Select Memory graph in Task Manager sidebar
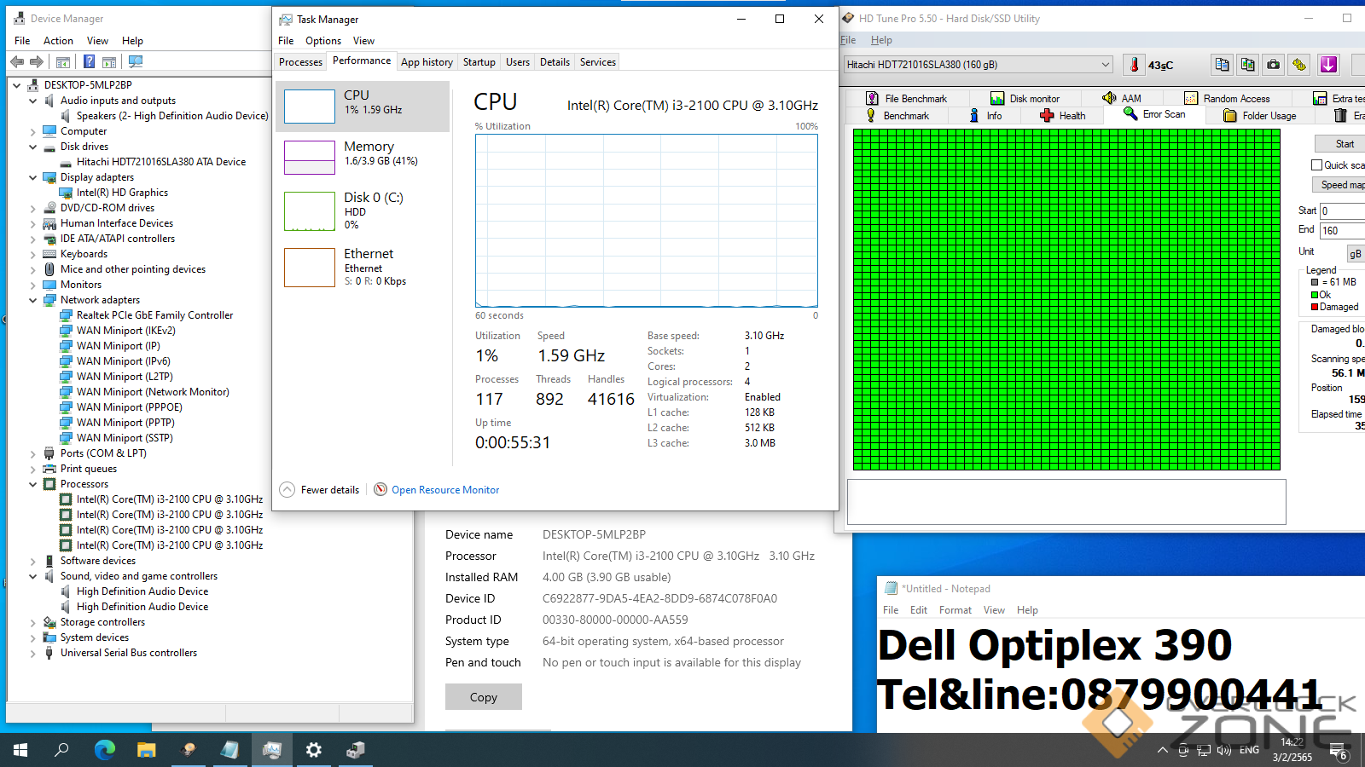 (x=309, y=158)
